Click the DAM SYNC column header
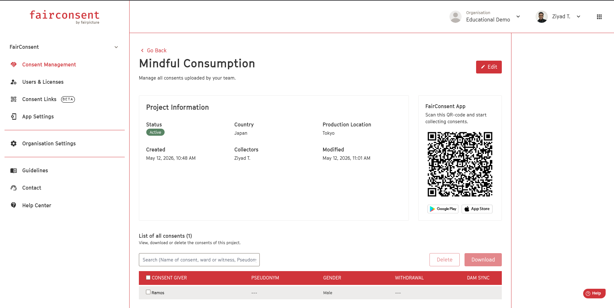614x308 pixels. point(478,278)
